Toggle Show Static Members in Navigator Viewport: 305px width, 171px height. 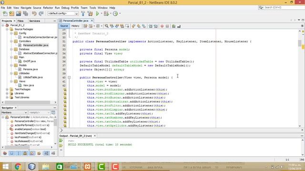pos(19,153)
